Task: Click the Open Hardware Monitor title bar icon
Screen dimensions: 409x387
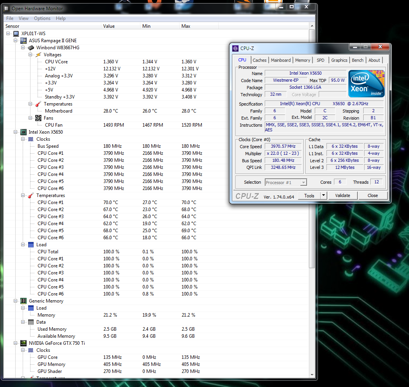Action: click(7, 8)
